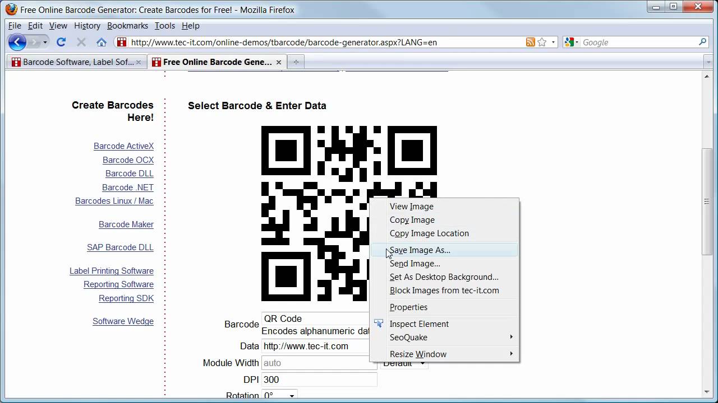Image resolution: width=718 pixels, height=403 pixels.
Task: Close the Barcode Software tab
Action: pos(139,62)
